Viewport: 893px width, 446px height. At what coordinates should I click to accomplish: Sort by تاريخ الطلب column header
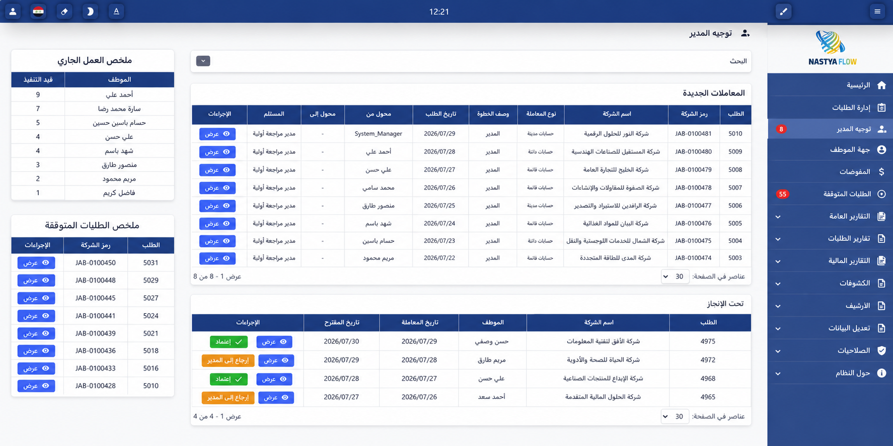[x=440, y=114]
